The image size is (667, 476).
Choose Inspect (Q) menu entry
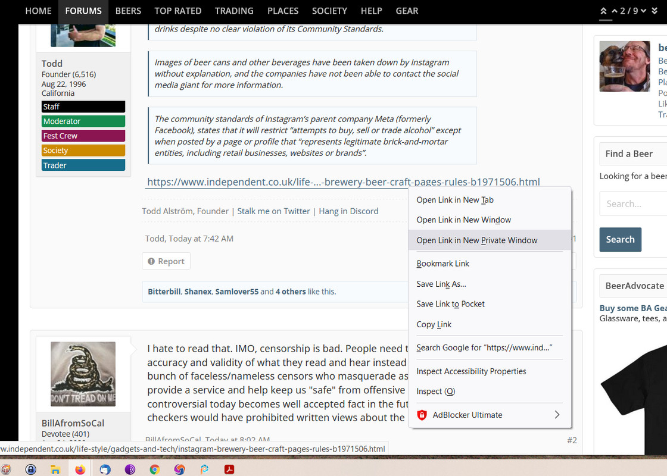coord(490,391)
